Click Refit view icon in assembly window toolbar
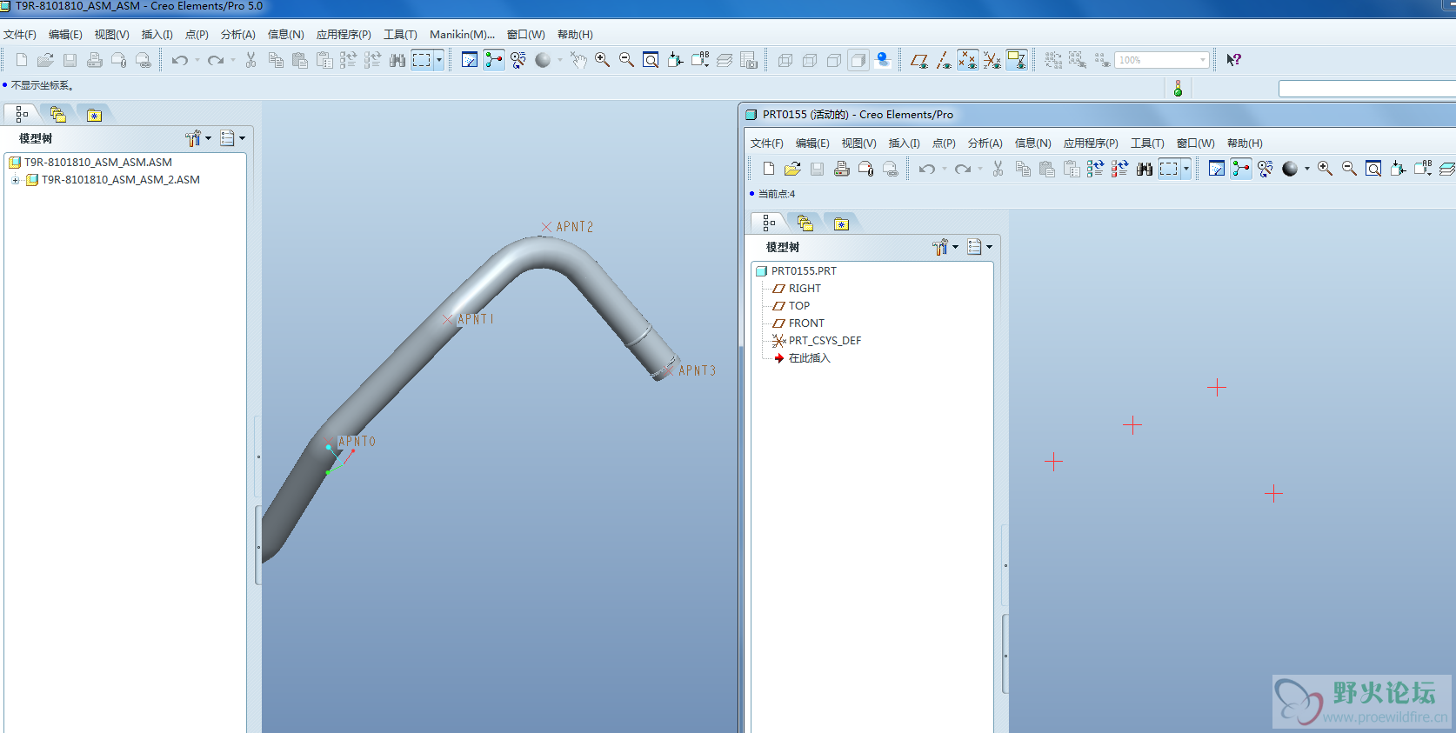1456x733 pixels. (651, 60)
